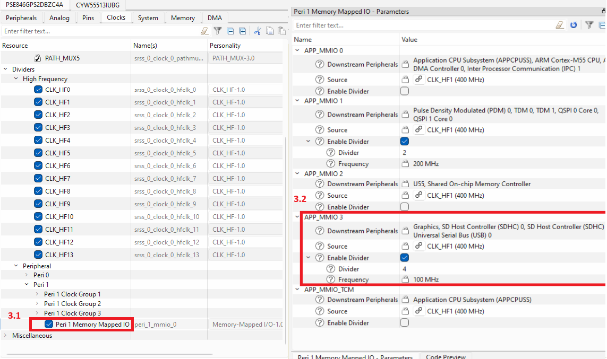Expand all resources in the tree toolbar

click(242, 31)
